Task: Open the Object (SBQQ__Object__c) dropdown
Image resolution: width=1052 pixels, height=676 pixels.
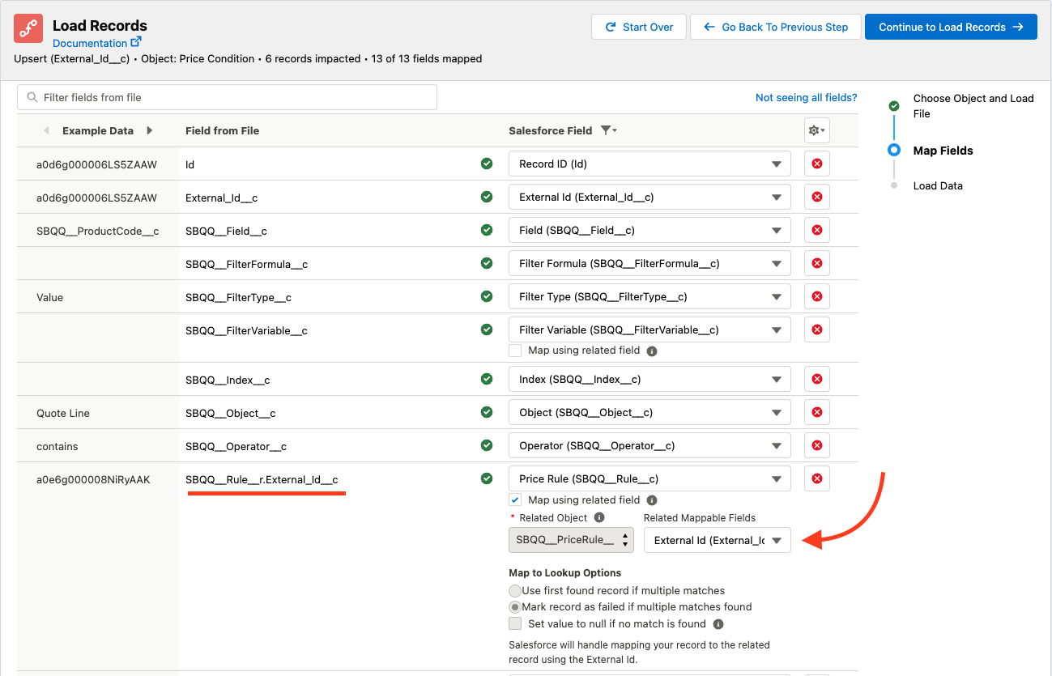Action: 650,412
